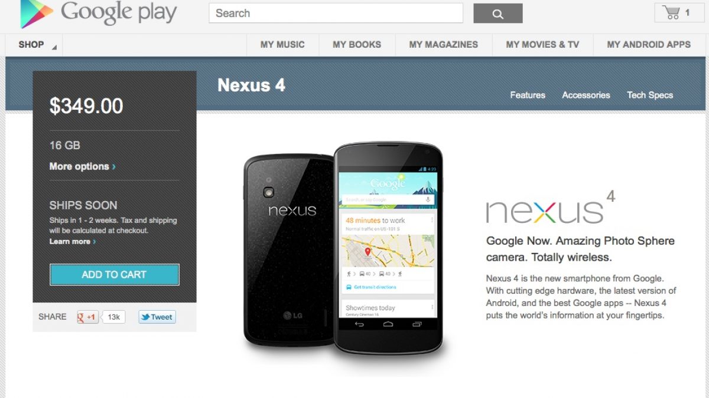Open the MY MUSIC tab
Image resolution: width=709 pixels, height=398 pixels.
pos(282,44)
